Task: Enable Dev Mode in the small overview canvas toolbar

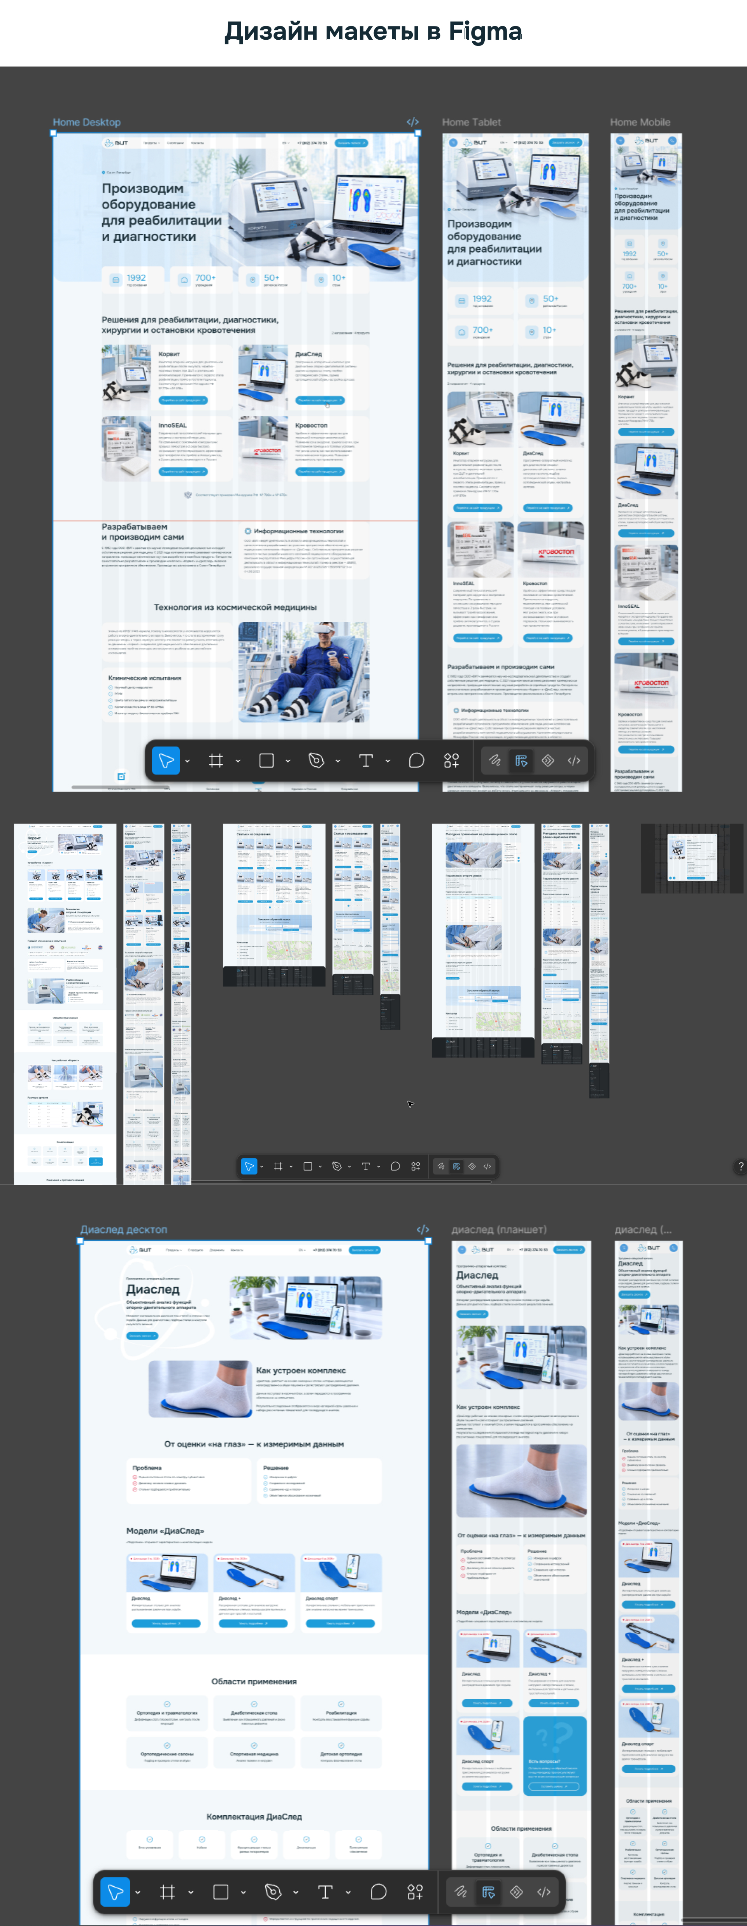Action: click(487, 1166)
